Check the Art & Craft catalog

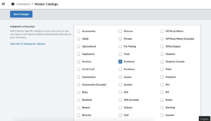pos(79,69)
